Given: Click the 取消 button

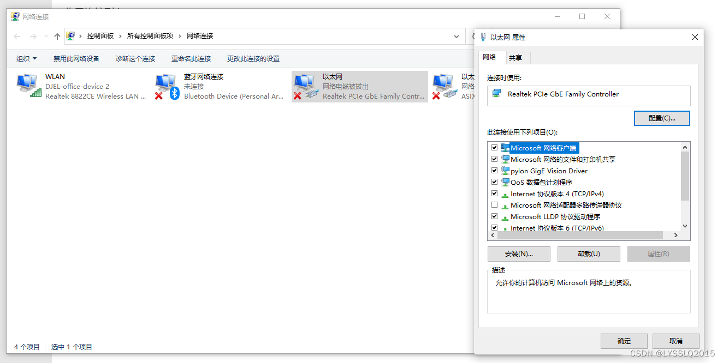Looking at the screenshot, I should pos(676,341).
